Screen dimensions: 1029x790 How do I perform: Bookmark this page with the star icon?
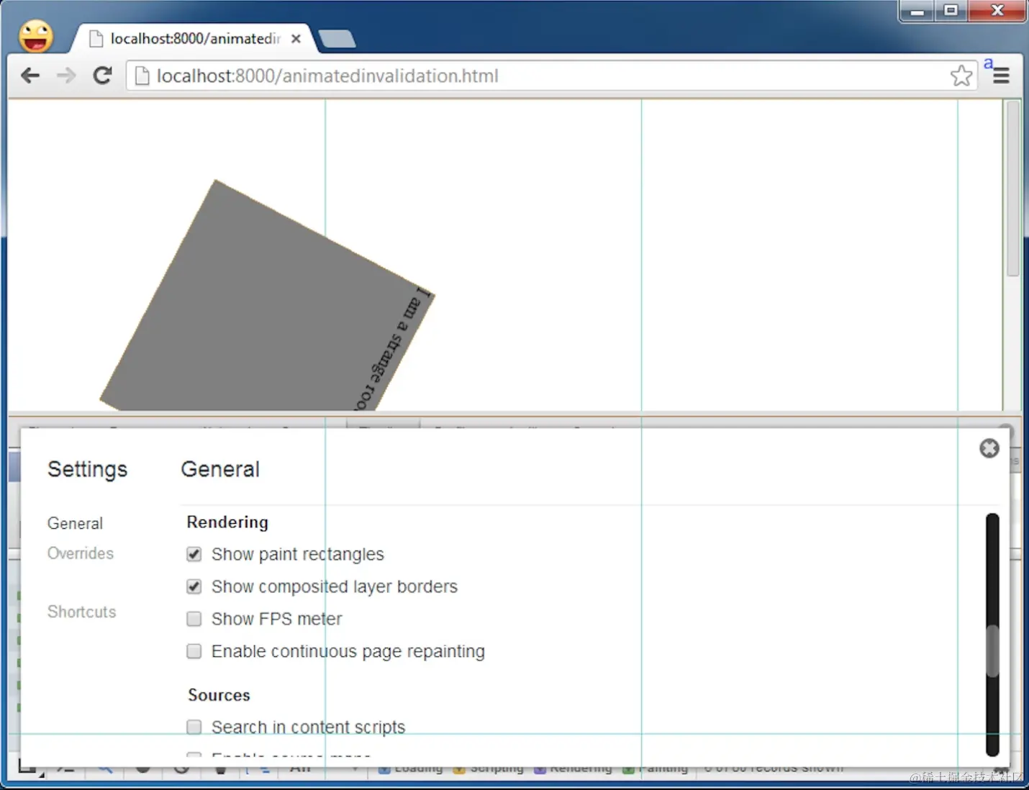(961, 76)
